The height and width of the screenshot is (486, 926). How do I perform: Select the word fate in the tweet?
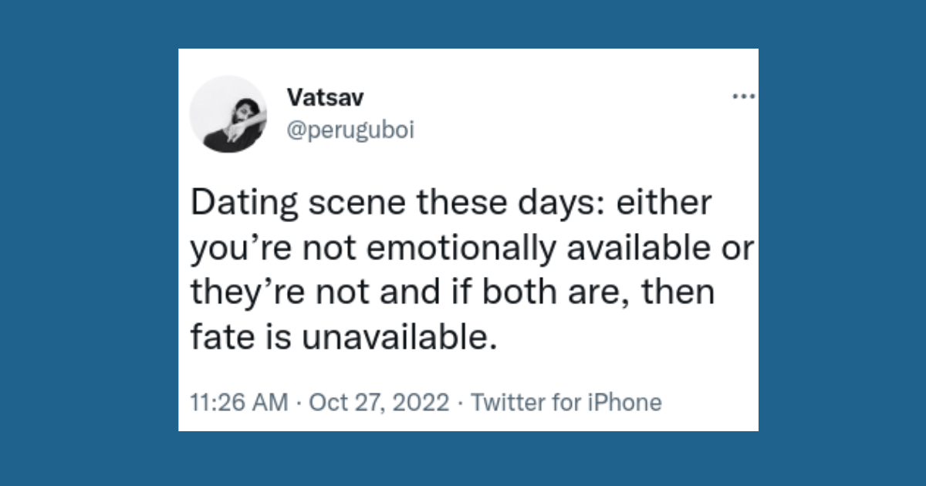tap(220, 336)
